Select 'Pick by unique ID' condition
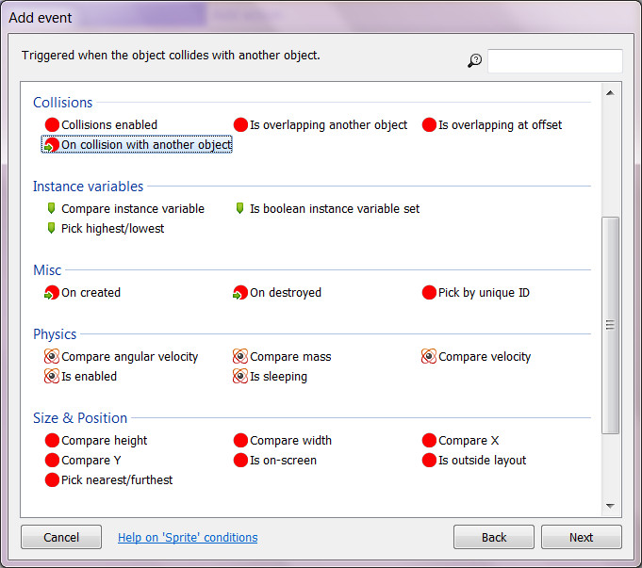The width and height of the screenshot is (642, 568). [483, 293]
